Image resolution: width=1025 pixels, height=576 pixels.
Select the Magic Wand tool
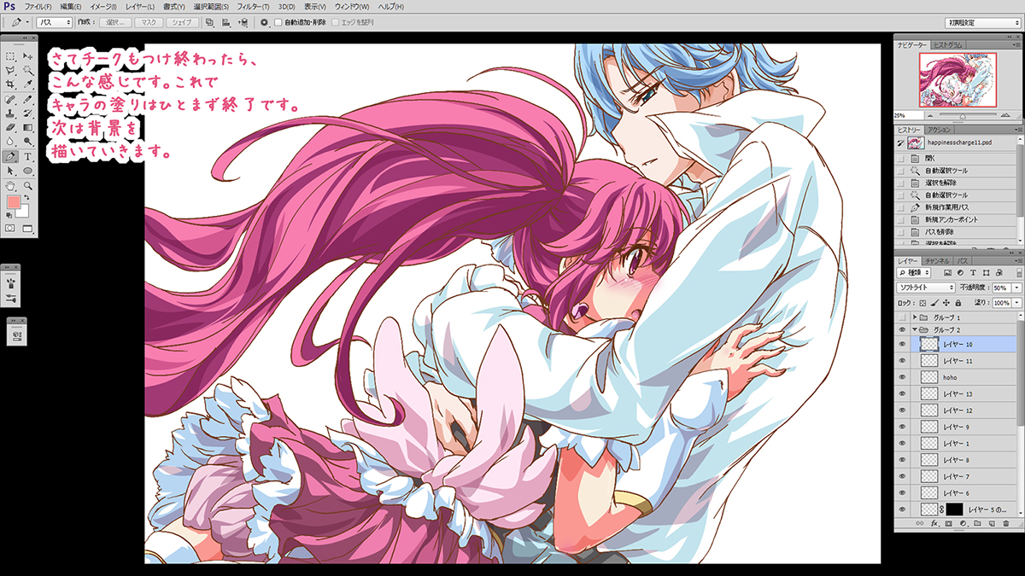click(28, 70)
